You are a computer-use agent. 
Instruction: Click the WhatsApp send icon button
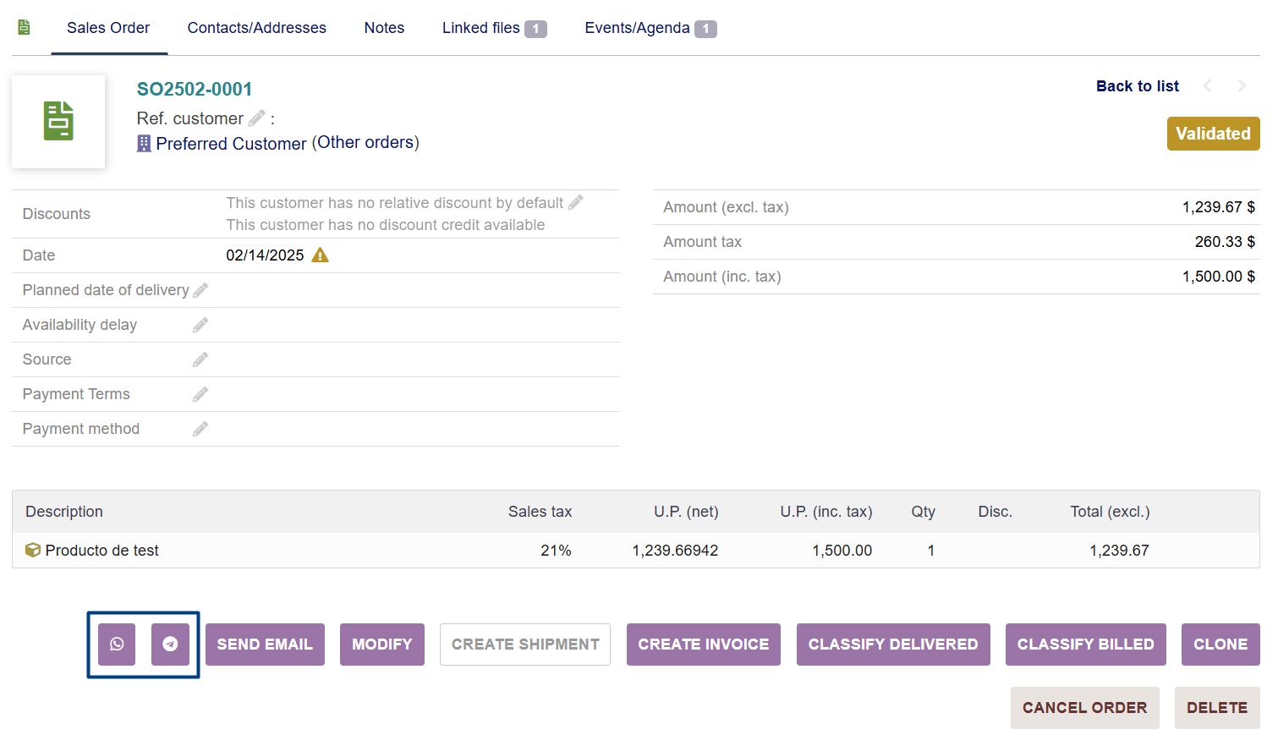117,644
